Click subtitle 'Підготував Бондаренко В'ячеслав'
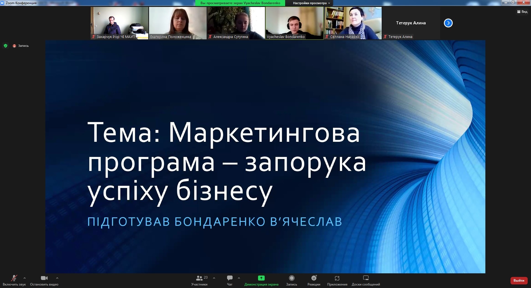531x288 pixels. click(215, 222)
